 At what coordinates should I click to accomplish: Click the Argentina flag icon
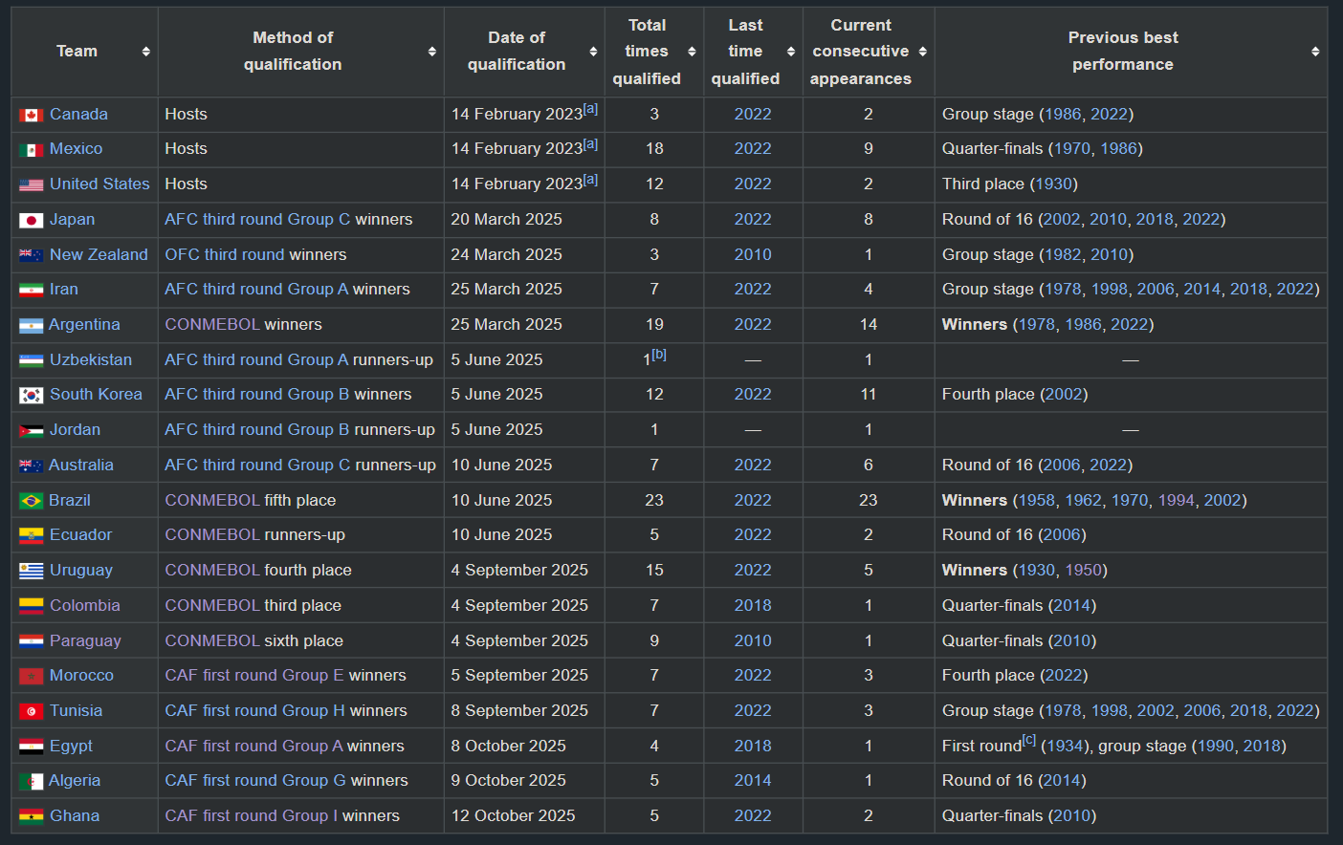pyautogui.click(x=31, y=325)
